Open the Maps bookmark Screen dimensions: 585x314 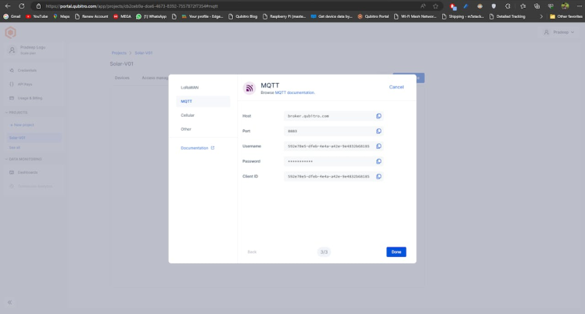(x=61, y=16)
